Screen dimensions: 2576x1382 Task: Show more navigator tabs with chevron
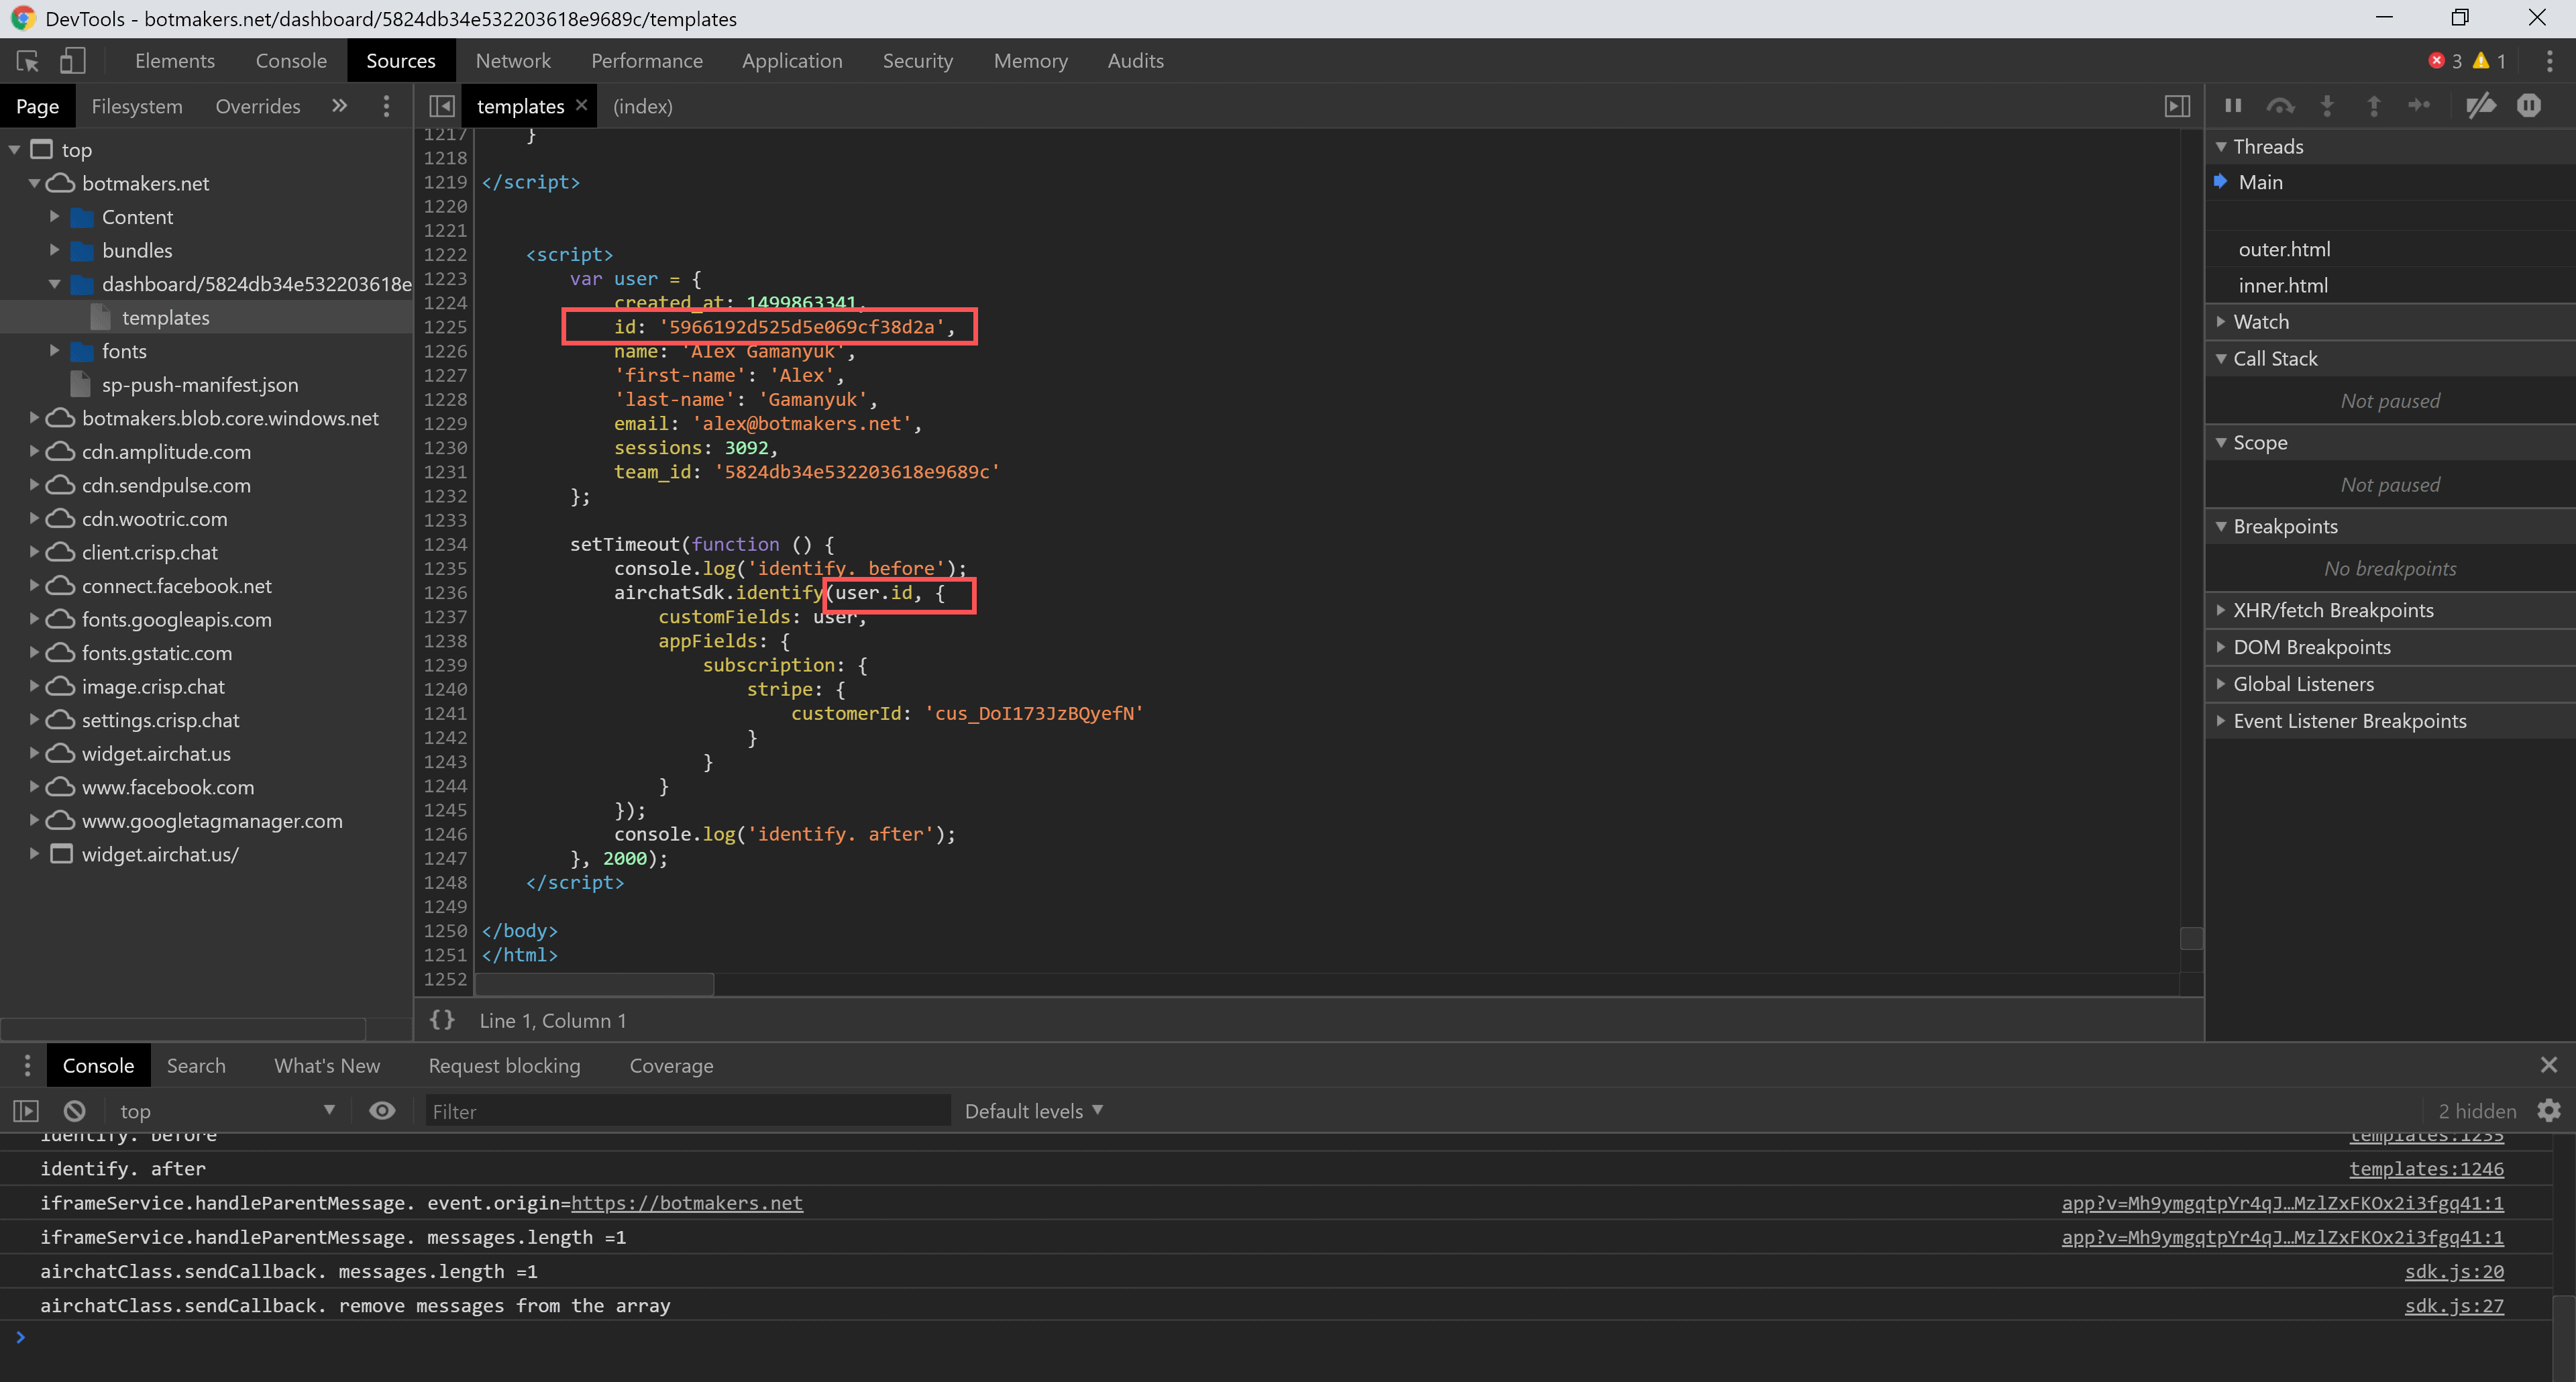[340, 106]
